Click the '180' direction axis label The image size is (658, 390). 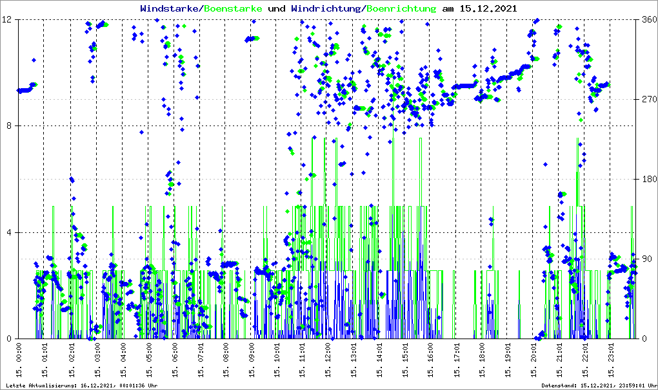tap(648, 180)
